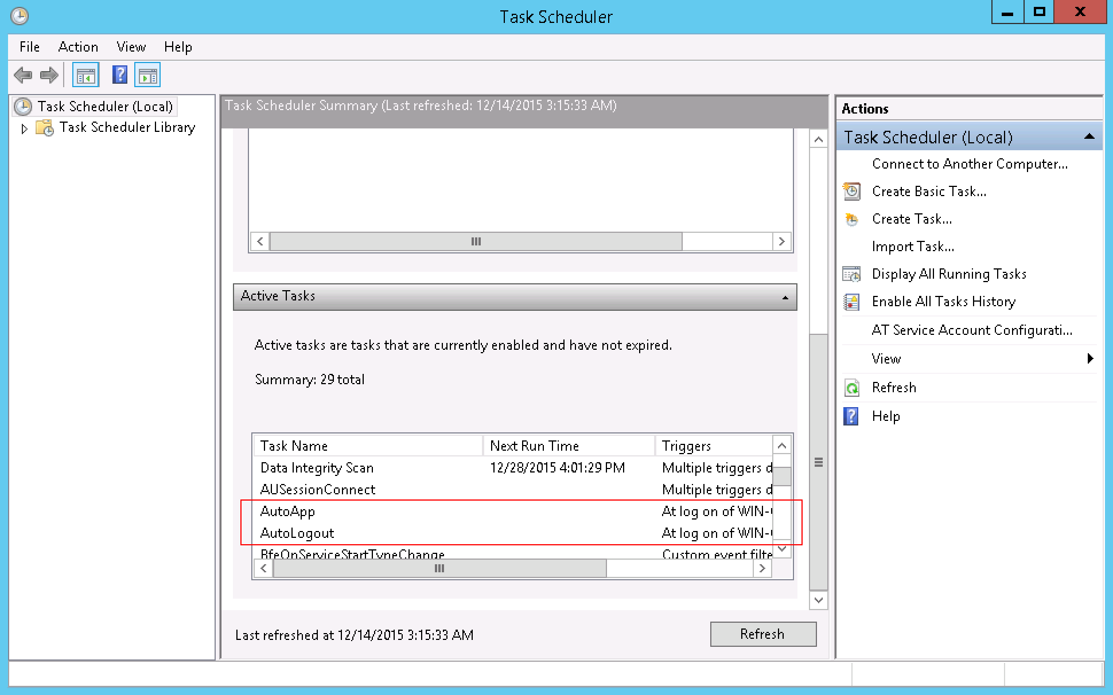Click the Help question mark toolbar icon

119,75
